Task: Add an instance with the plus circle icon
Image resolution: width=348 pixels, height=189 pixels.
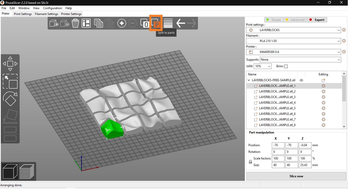Action: tap(122, 23)
